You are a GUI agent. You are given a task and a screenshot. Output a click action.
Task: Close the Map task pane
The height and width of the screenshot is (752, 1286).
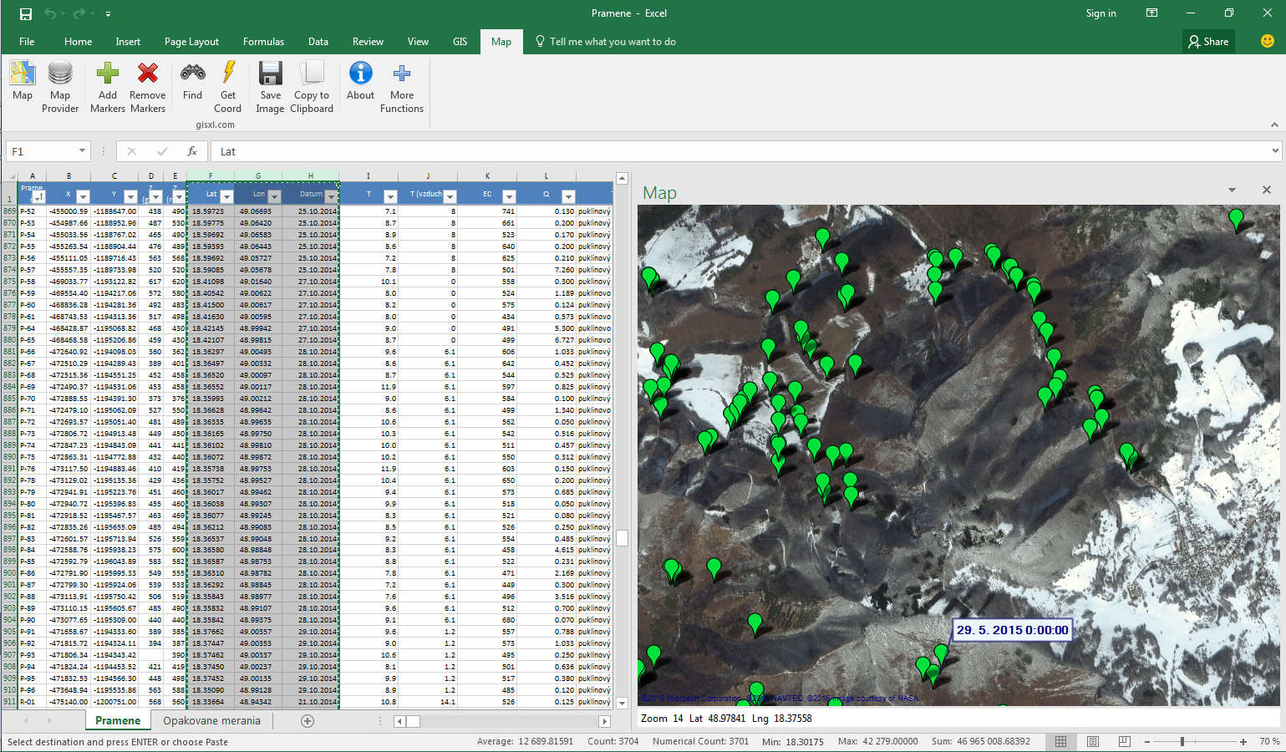click(x=1267, y=190)
